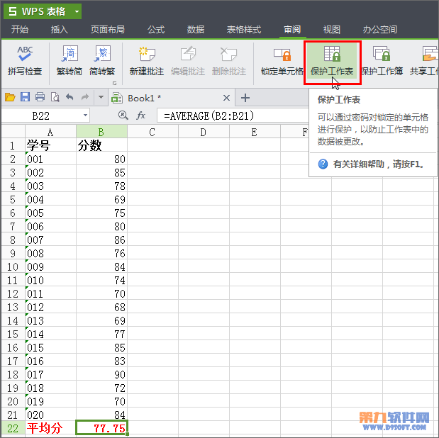439x438 pixels.
Task: Click the cell containing 001
Action: (50, 159)
